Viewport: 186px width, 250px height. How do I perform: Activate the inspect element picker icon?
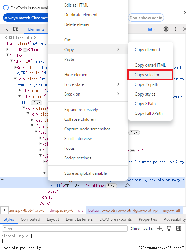tap(6, 29)
